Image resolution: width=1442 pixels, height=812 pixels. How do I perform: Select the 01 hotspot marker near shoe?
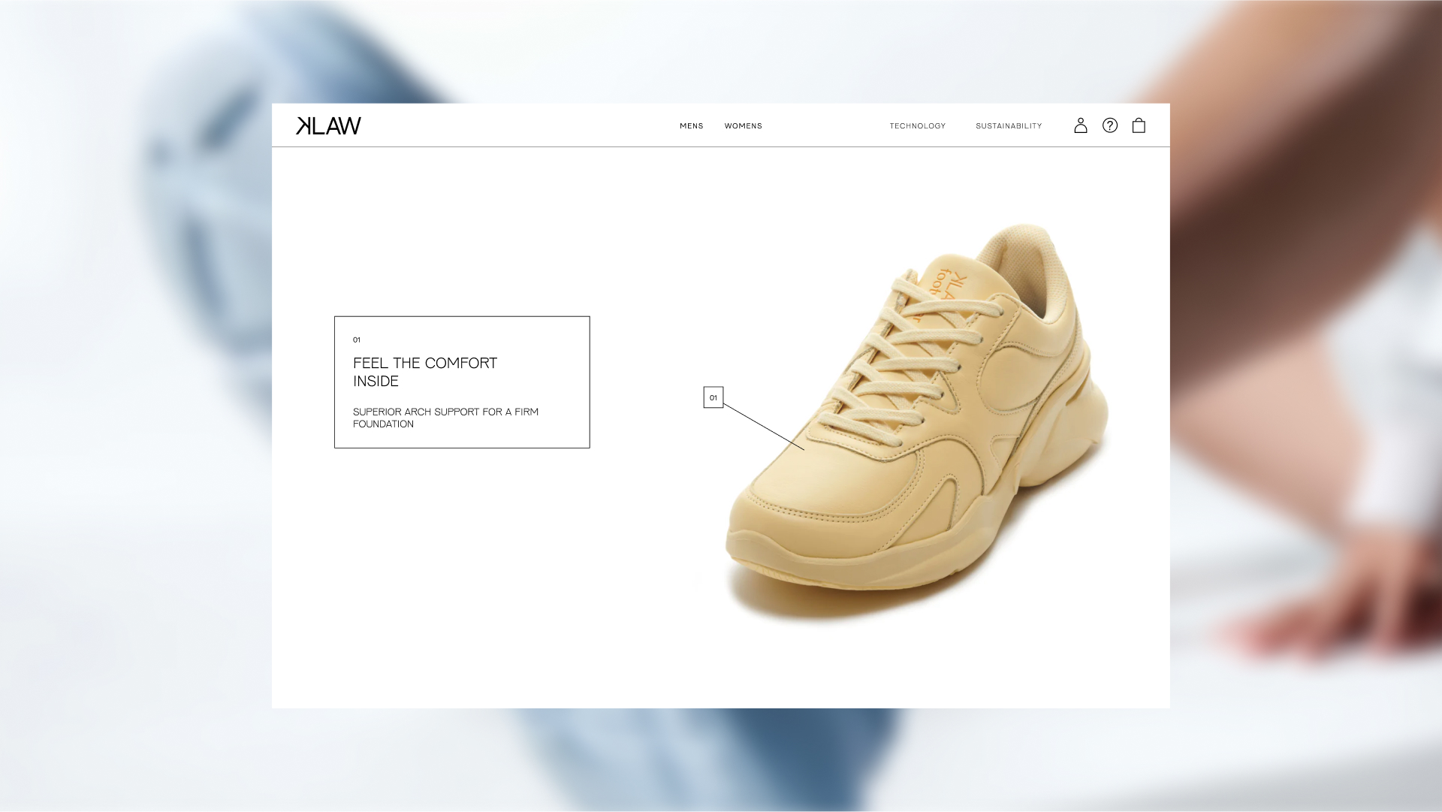point(713,397)
